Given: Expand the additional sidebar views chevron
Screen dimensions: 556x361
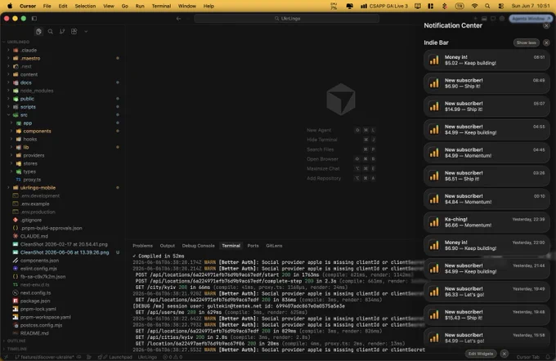Looking at the screenshot, I should [86, 32].
